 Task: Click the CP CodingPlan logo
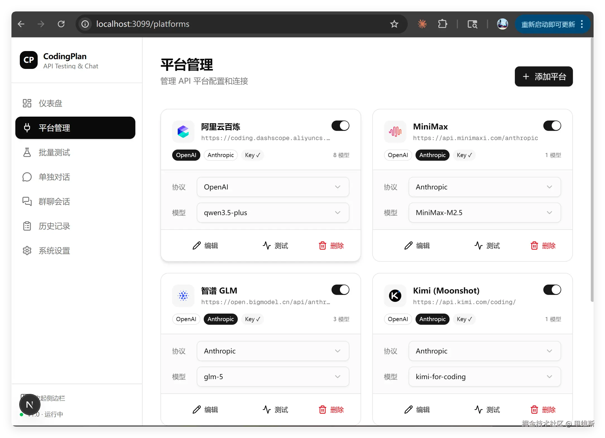(29, 60)
